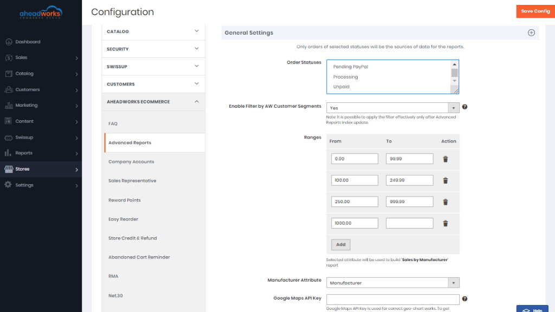This screenshot has height=312, width=555.
Task: Click From field with 250.00
Action: tap(354, 201)
